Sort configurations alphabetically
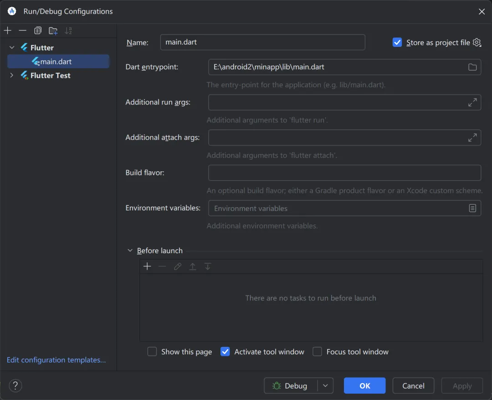The width and height of the screenshot is (492, 400). click(68, 31)
